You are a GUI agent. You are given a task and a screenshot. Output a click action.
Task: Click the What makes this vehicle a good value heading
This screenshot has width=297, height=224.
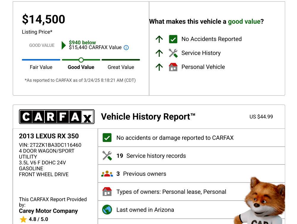tap(207, 22)
